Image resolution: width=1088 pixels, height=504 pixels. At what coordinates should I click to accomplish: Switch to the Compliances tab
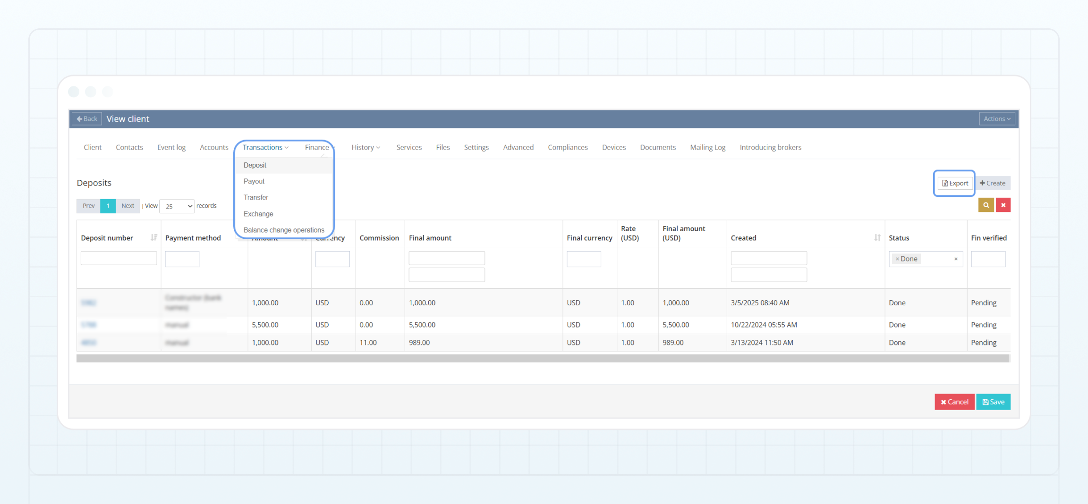coord(568,148)
